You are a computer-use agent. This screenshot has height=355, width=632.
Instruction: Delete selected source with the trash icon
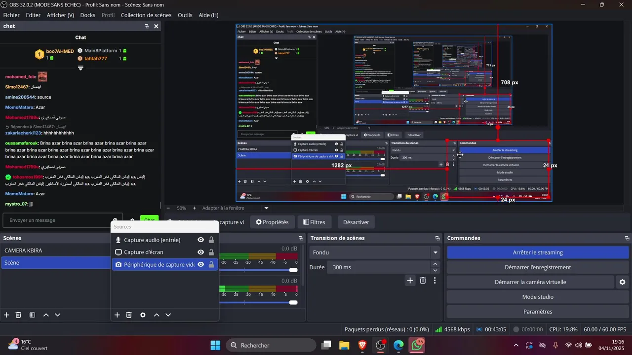pyautogui.click(x=129, y=315)
